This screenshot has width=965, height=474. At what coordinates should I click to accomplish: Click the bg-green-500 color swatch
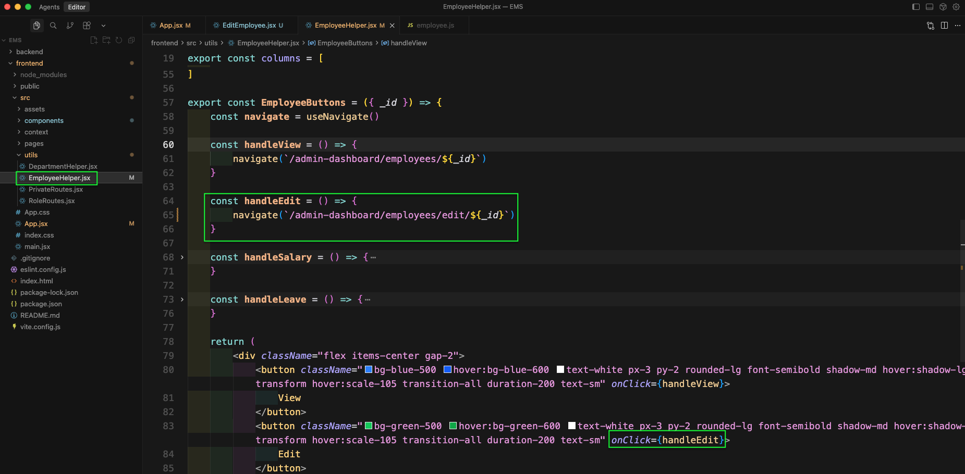click(369, 426)
